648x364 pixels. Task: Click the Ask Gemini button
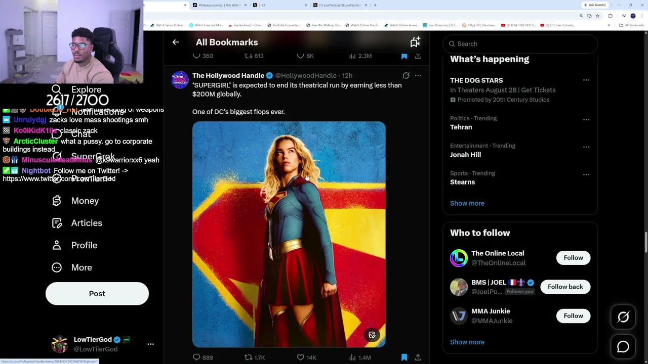point(594,5)
